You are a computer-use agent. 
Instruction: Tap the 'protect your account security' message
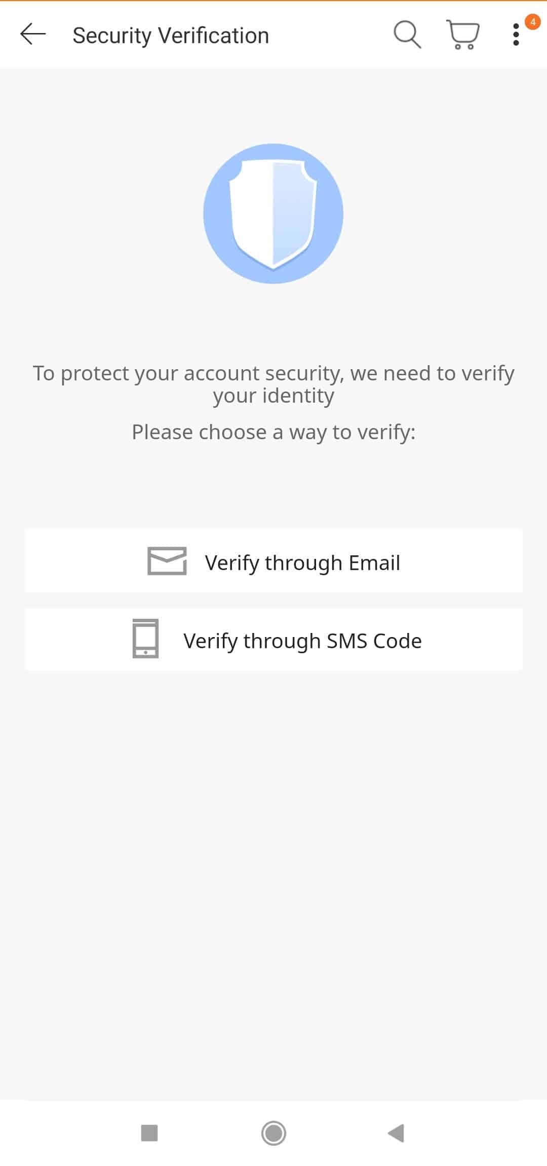pyautogui.click(x=273, y=373)
